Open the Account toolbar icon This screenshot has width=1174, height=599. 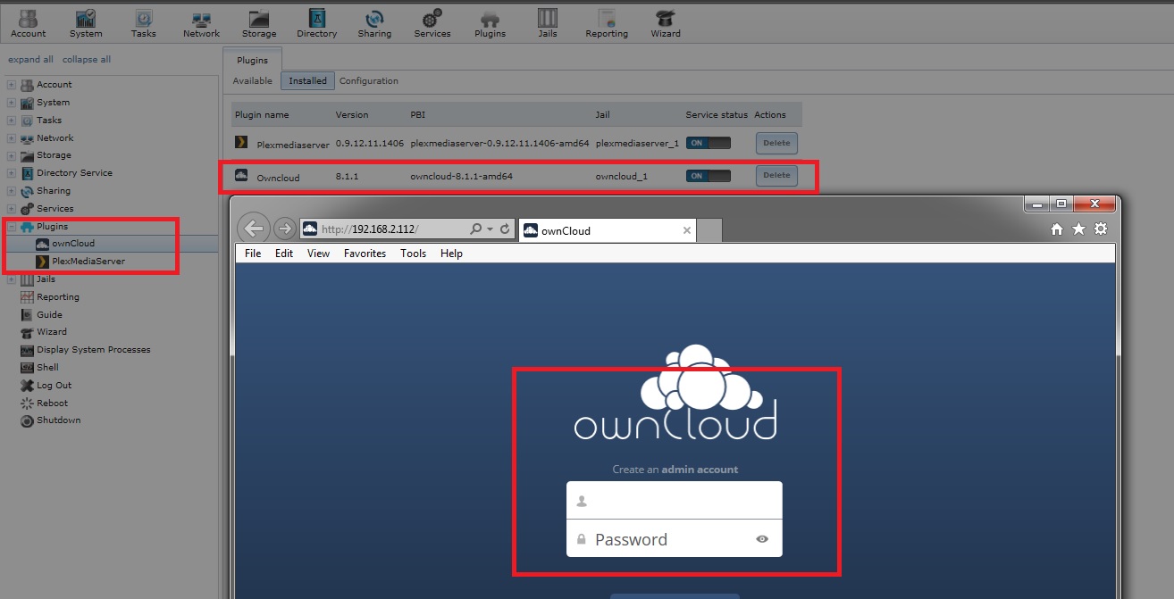pos(29,23)
